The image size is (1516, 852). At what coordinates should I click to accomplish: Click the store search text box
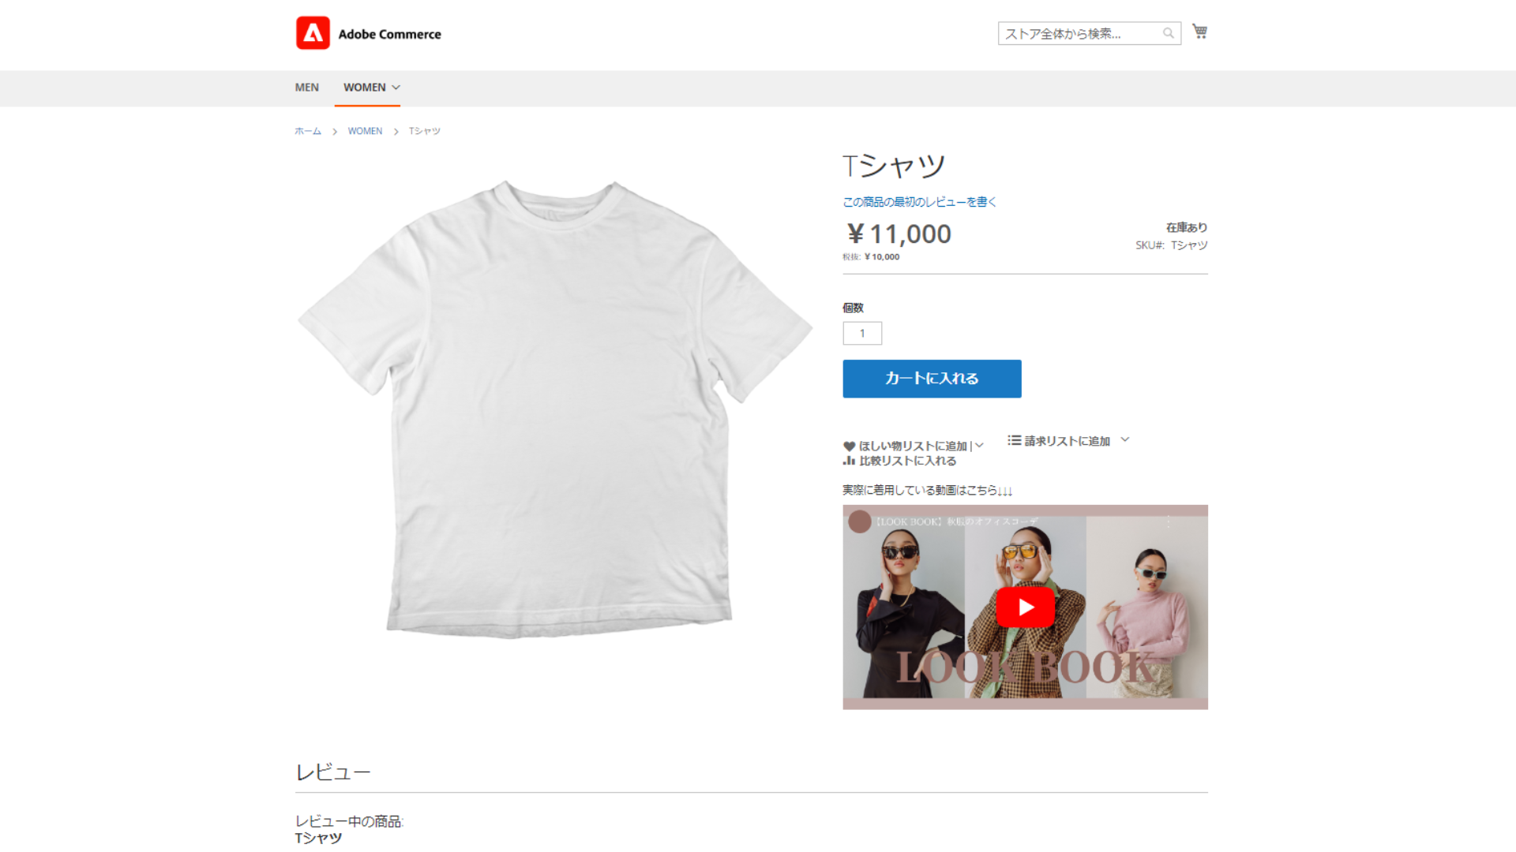coord(1078,33)
